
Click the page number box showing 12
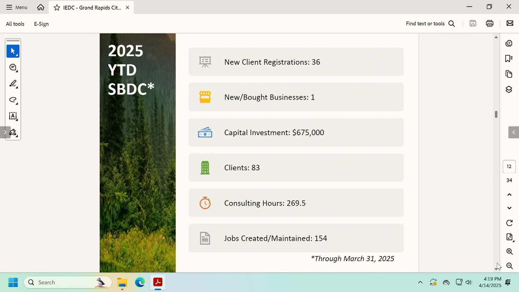point(509,167)
